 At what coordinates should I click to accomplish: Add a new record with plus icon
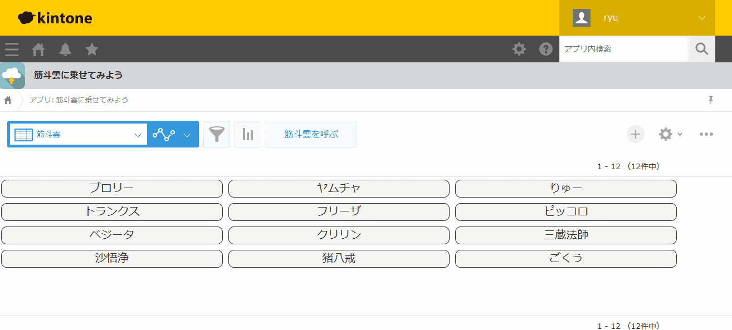coord(636,134)
